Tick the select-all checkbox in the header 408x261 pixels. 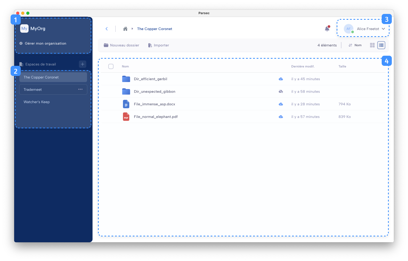click(x=111, y=66)
